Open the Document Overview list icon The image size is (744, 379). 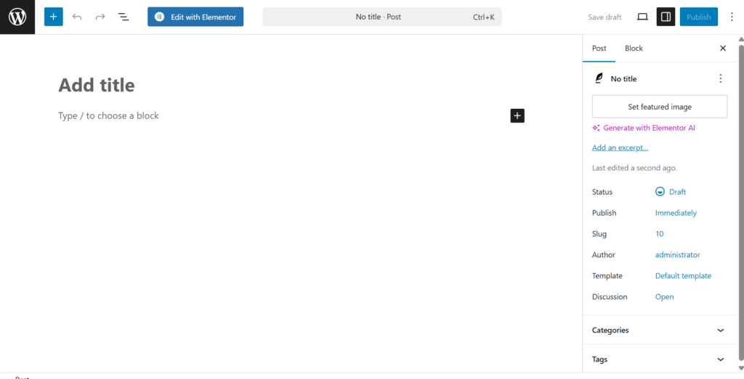tap(124, 17)
